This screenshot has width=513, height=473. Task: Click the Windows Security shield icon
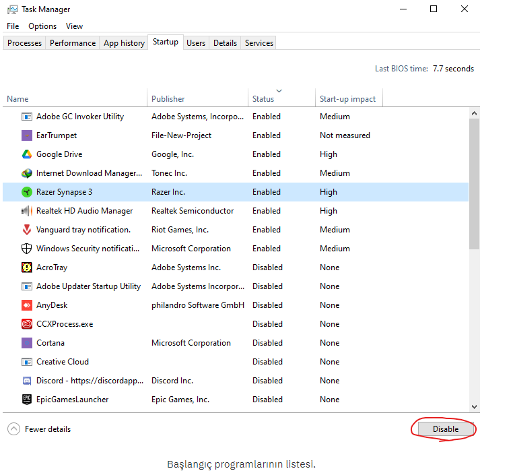(x=27, y=249)
